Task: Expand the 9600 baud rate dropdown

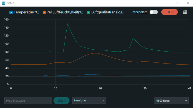Action: 171,101
